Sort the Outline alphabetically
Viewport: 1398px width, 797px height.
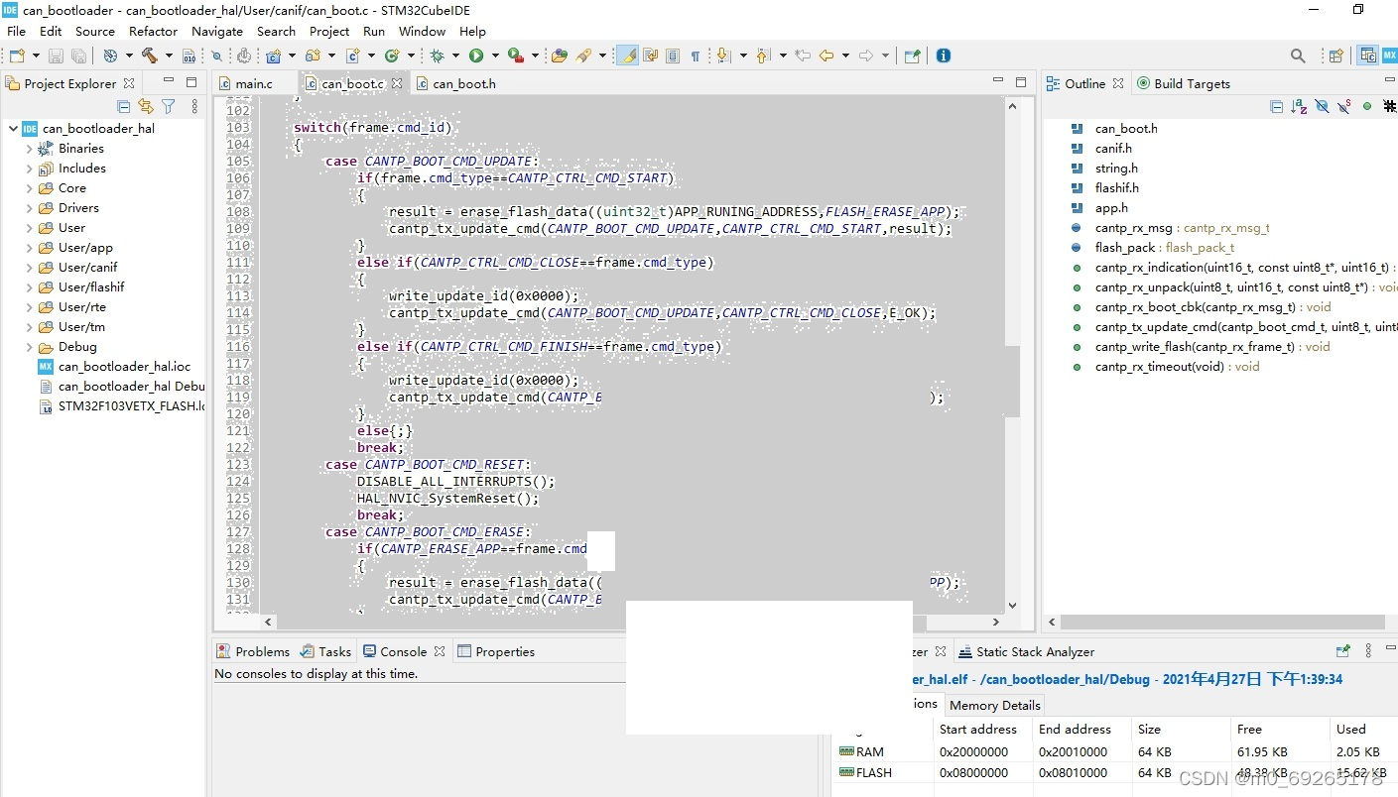click(x=1299, y=106)
